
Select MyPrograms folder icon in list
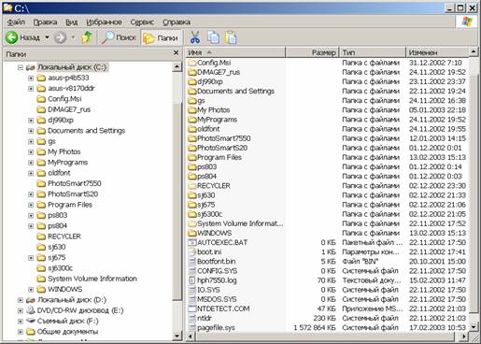point(191,120)
